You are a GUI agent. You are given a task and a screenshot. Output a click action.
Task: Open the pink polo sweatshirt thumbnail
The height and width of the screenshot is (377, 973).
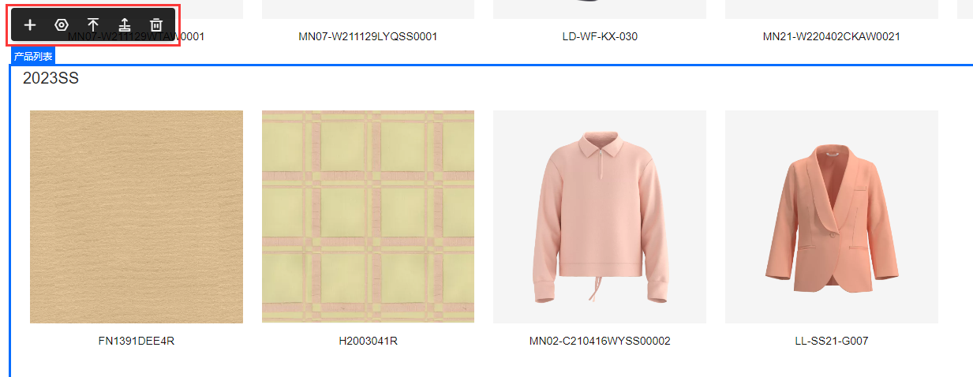600,217
